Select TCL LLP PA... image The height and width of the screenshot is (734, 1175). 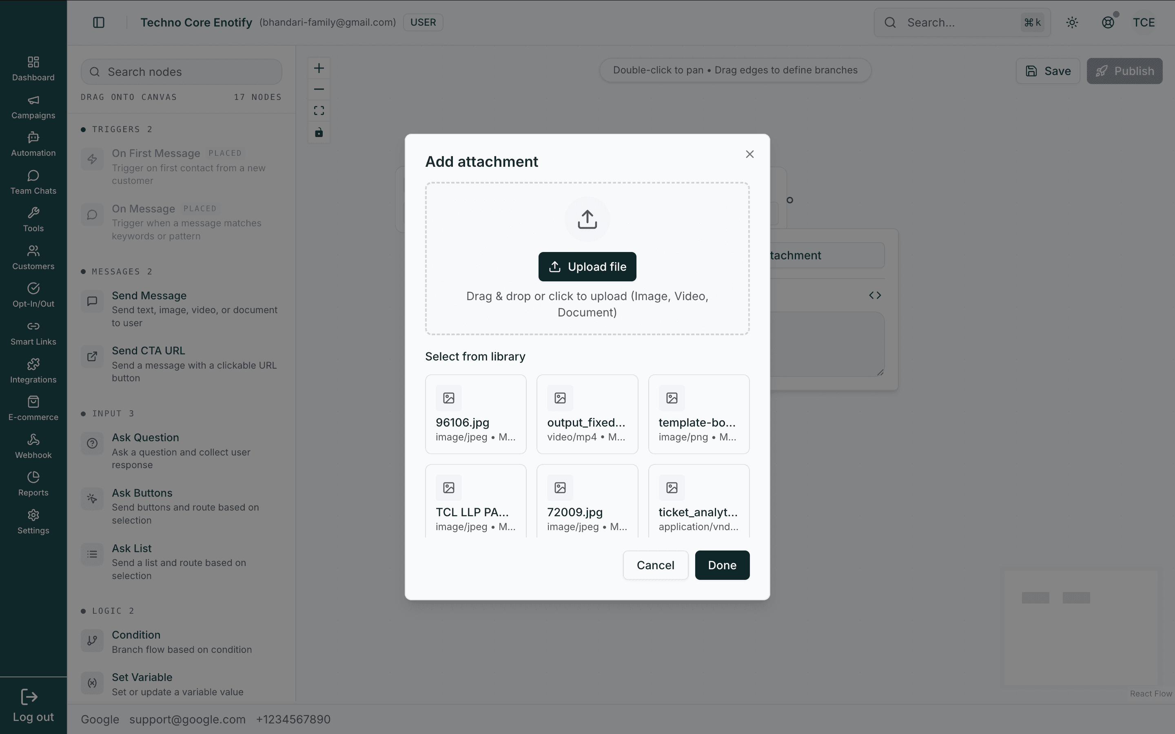coord(476,500)
